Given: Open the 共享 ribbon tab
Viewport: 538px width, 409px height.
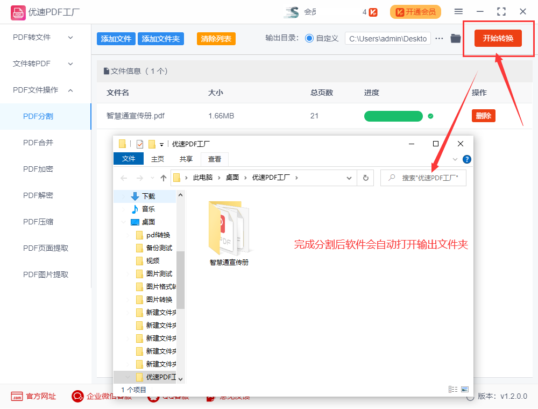Looking at the screenshot, I should point(186,159).
